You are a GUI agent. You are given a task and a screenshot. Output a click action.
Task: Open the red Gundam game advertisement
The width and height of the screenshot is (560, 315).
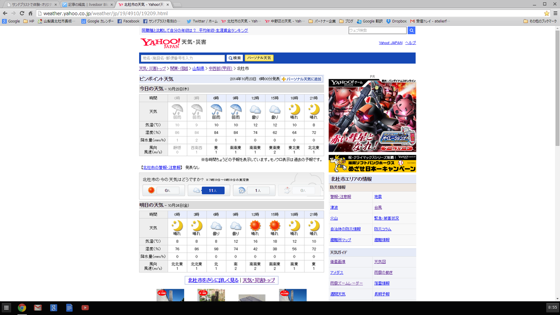[x=372, y=115]
